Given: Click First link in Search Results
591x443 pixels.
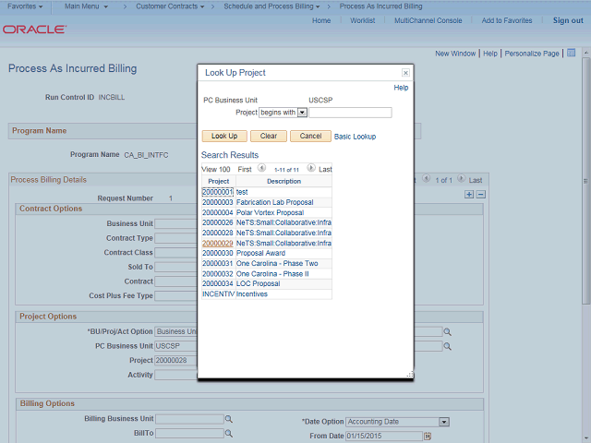Looking at the screenshot, I should point(245,170).
